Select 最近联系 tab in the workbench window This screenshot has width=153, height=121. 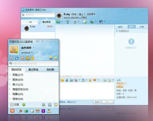[46, 22]
